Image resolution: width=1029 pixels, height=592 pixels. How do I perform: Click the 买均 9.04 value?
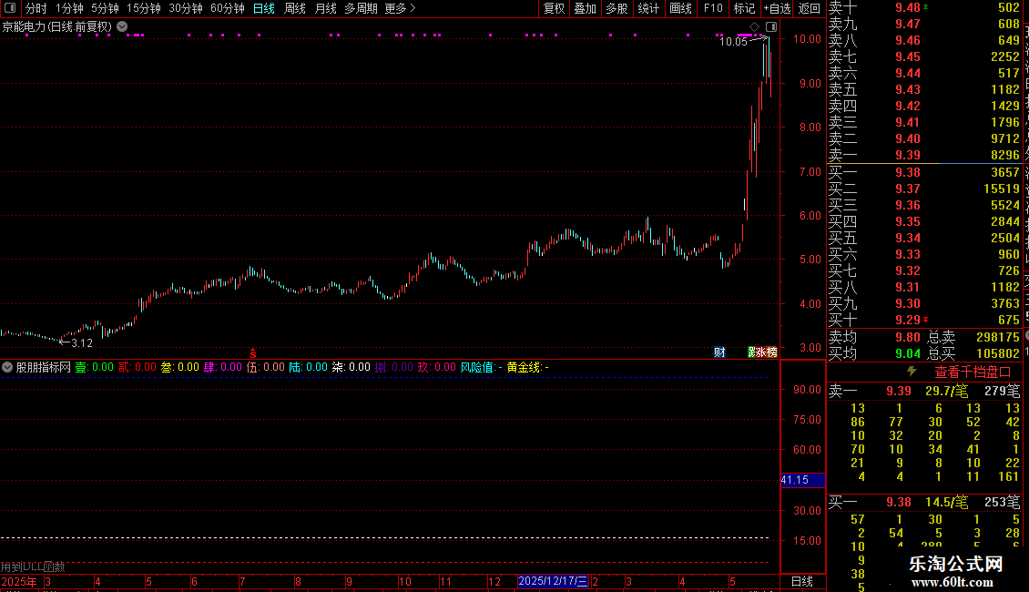coord(908,353)
